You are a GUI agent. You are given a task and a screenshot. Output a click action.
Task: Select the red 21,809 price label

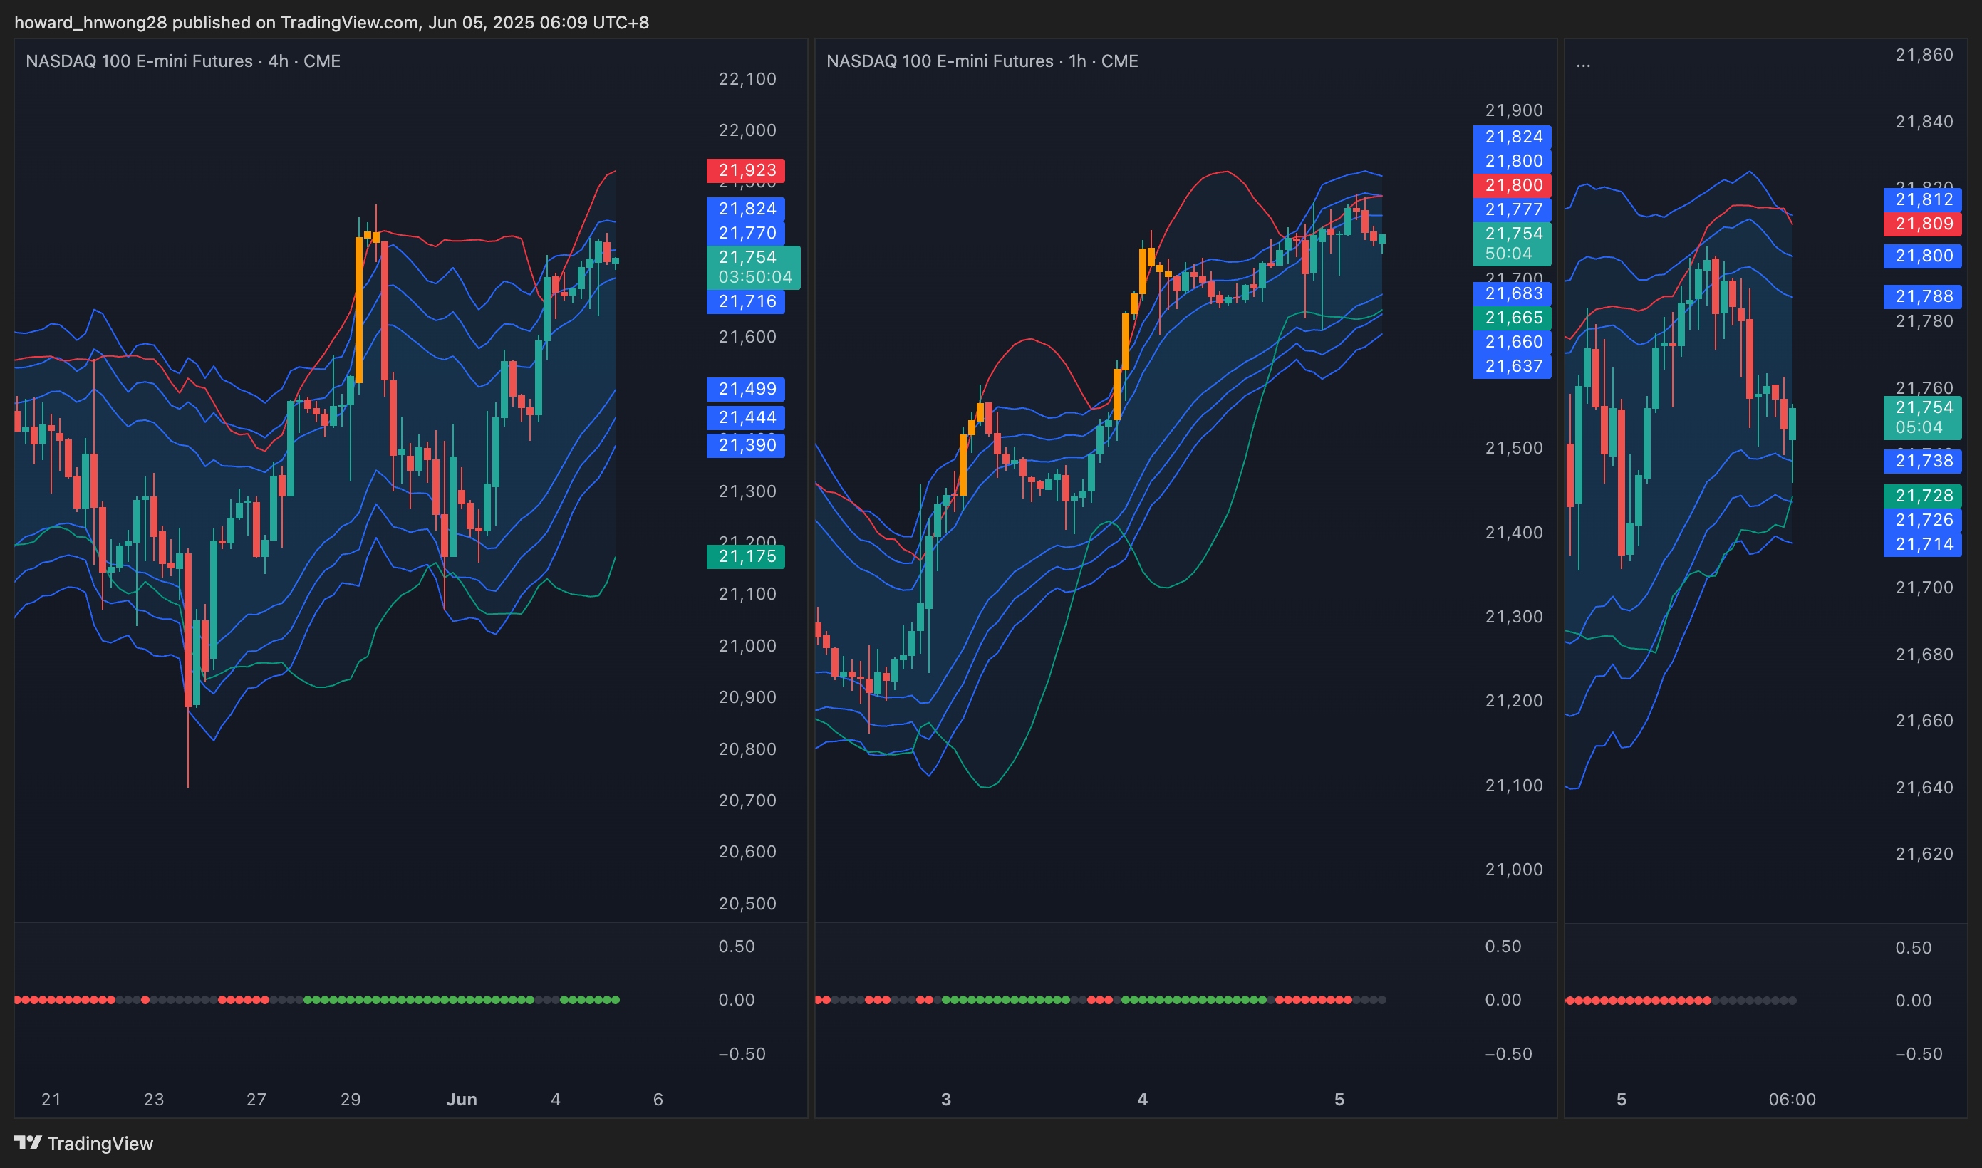point(1922,224)
